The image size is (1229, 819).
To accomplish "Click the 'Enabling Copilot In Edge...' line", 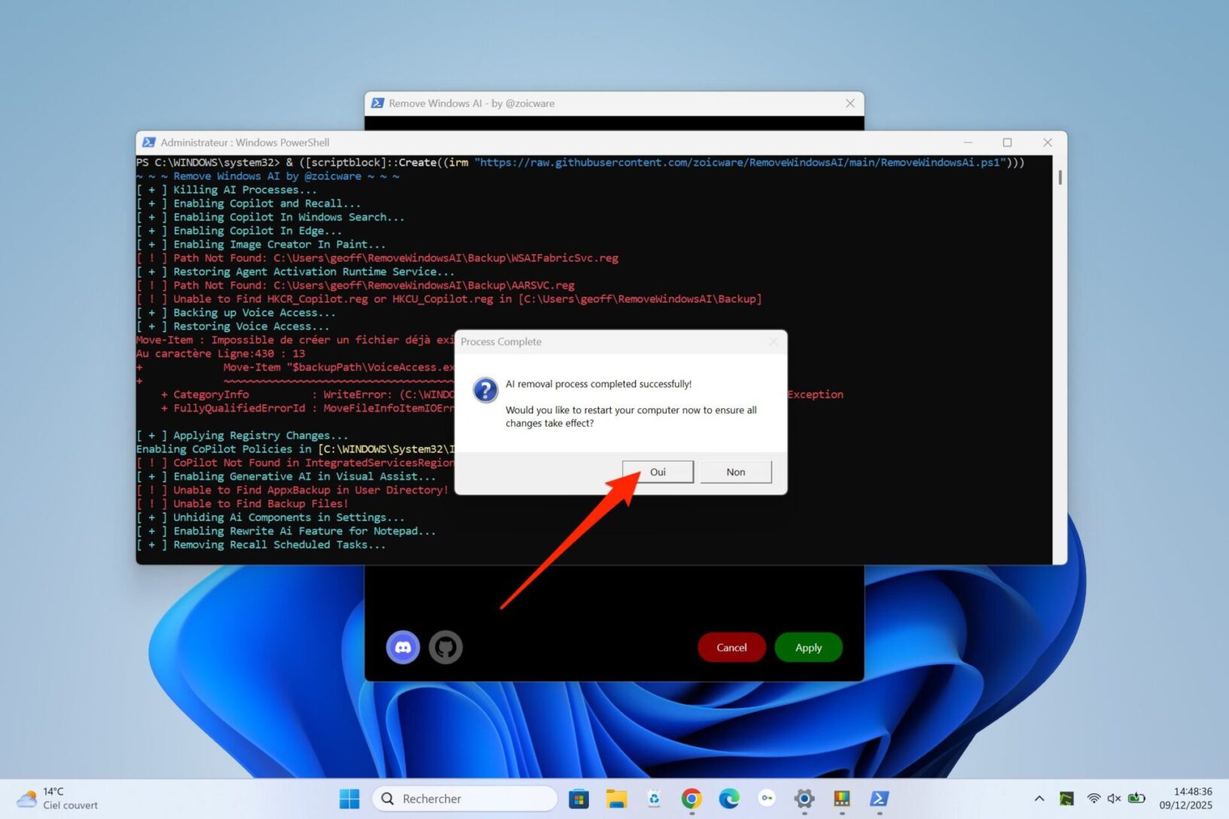I will [x=239, y=231].
